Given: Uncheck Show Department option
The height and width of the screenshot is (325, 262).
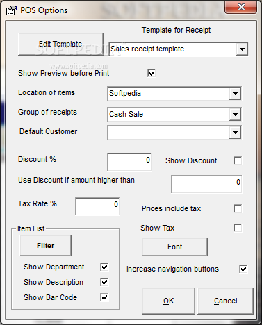Looking at the screenshot, I should 104,267.
